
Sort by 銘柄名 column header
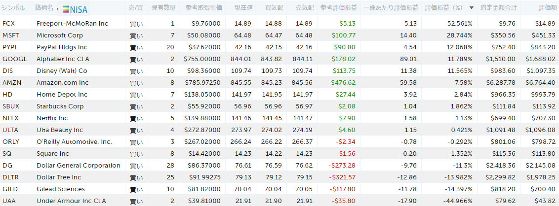[x=44, y=7]
